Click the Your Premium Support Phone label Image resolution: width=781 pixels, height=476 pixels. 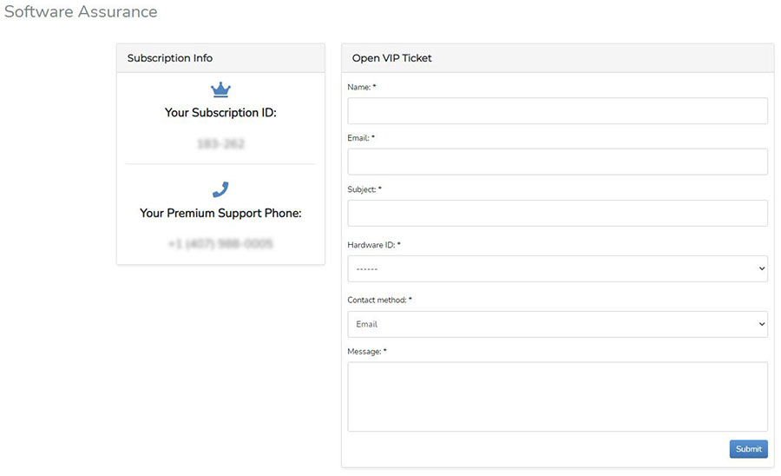pos(220,213)
